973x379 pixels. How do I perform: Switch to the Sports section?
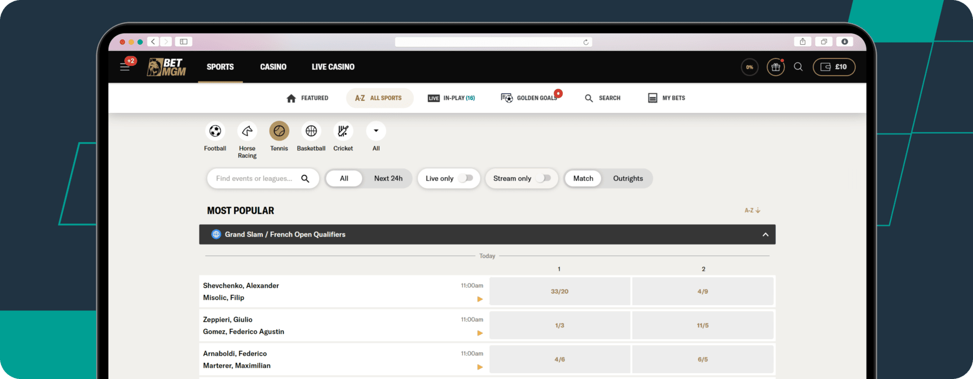[220, 67]
